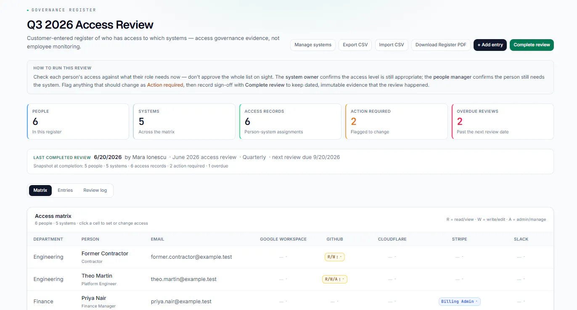577x310 pixels.
Task: Open Theo Martin's GitHub R/W/A access dropdown
Action: click(x=335, y=279)
